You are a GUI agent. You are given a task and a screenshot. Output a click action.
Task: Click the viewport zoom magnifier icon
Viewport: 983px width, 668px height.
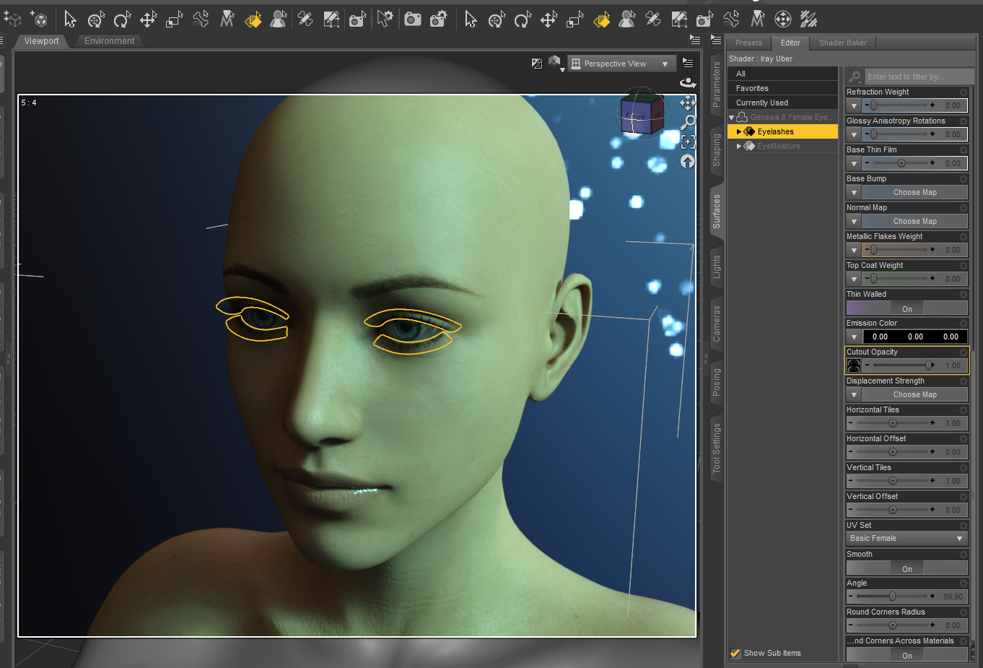(x=688, y=122)
